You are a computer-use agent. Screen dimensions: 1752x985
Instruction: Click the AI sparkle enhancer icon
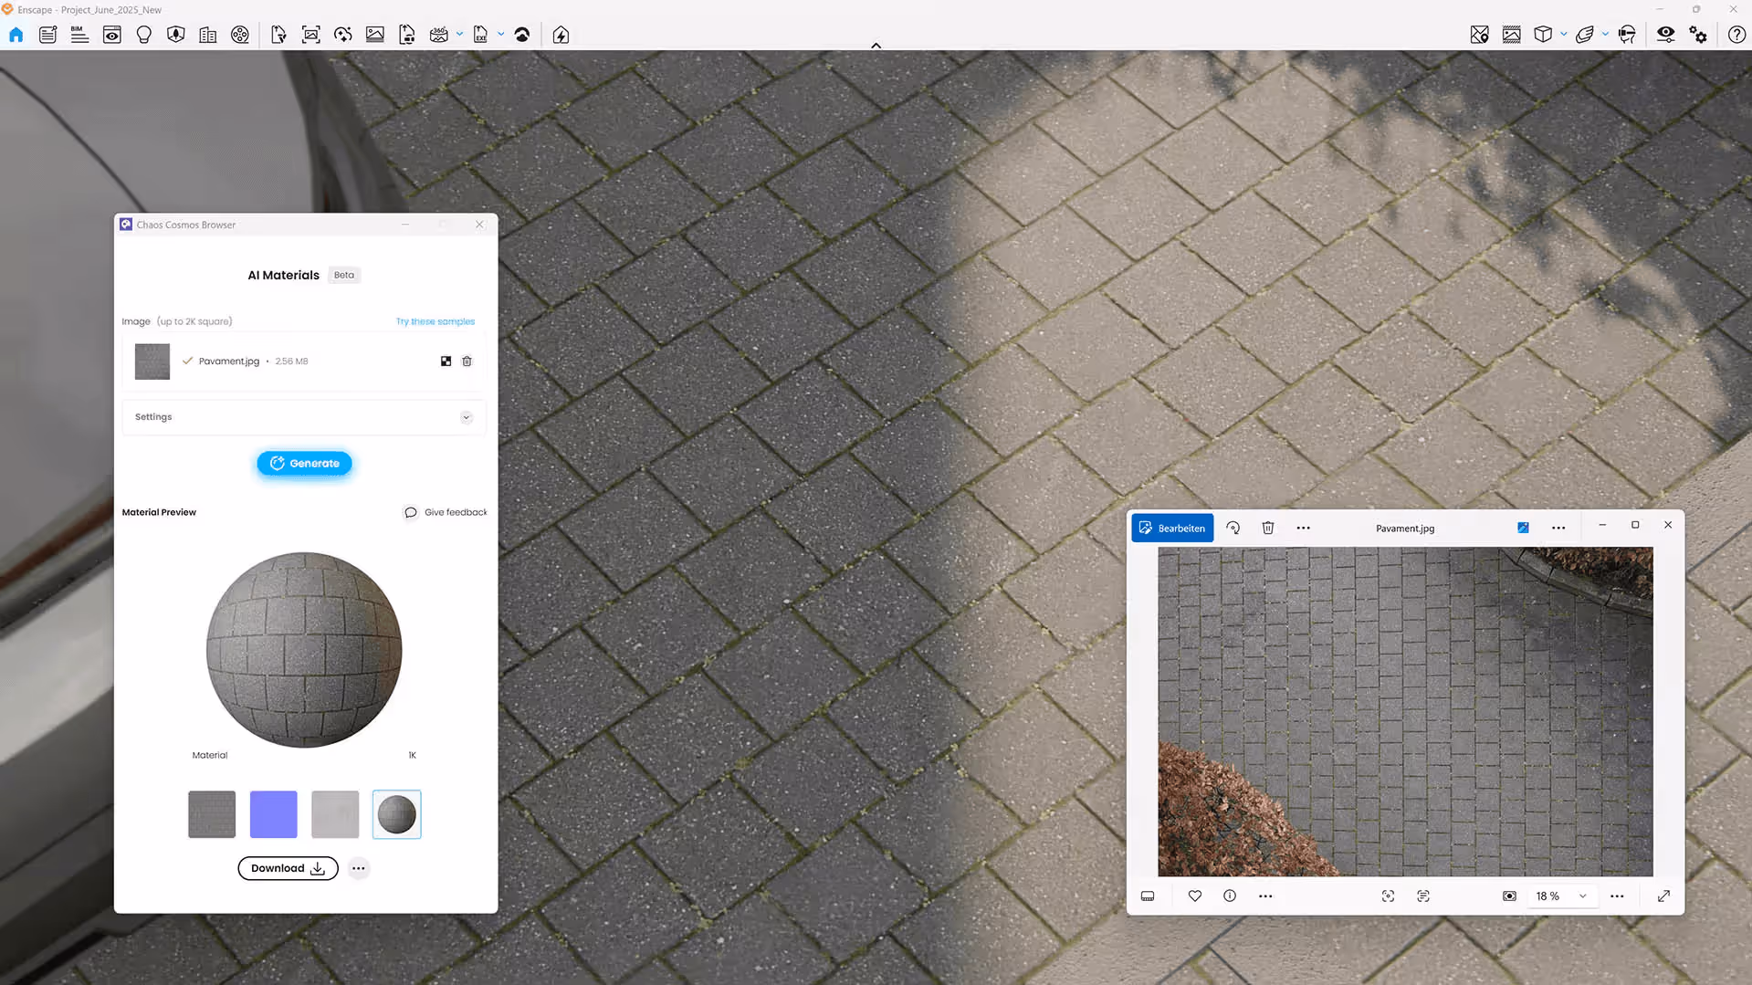(343, 35)
